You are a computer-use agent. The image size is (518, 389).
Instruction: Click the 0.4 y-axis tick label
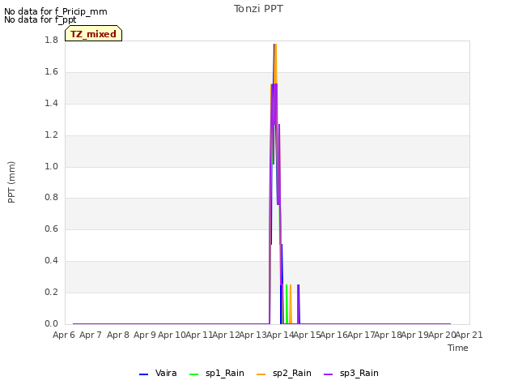click(51, 260)
